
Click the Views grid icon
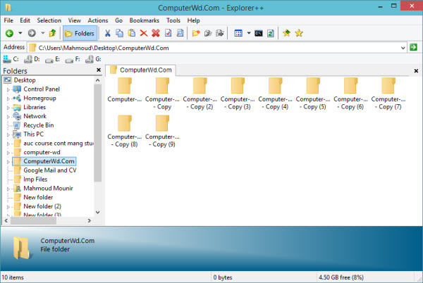(238, 33)
